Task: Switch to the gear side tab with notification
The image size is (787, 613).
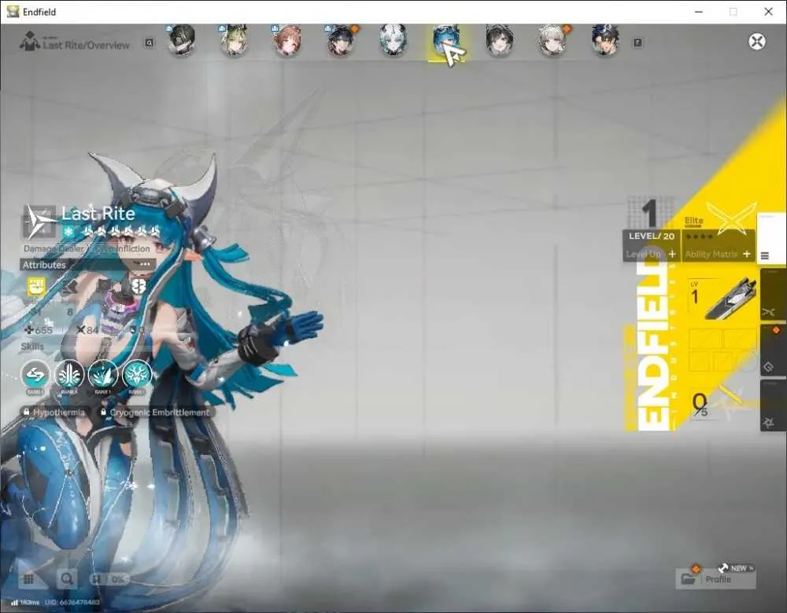Action: tap(773, 351)
